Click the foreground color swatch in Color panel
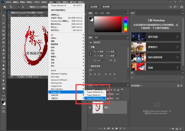 click(90, 18)
